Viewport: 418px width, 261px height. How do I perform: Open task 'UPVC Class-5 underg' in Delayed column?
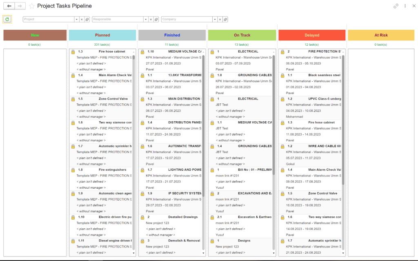point(325,99)
